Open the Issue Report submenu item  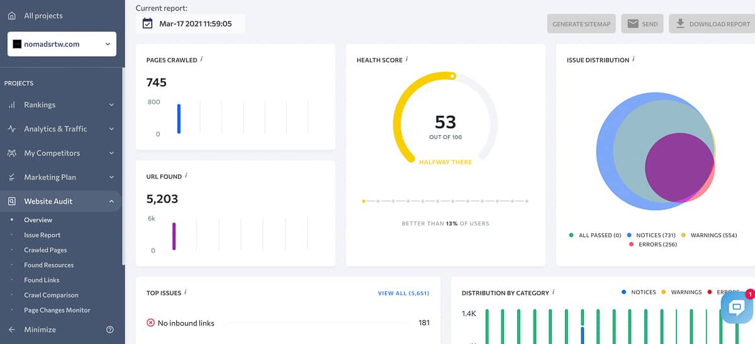click(x=42, y=235)
